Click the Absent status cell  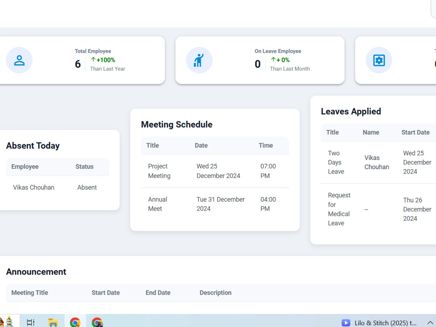pos(87,187)
